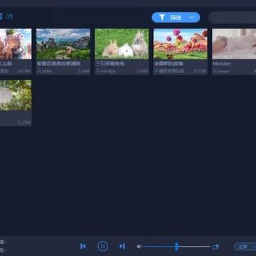Select the colorful candy balloons wallpaper

coord(181,44)
